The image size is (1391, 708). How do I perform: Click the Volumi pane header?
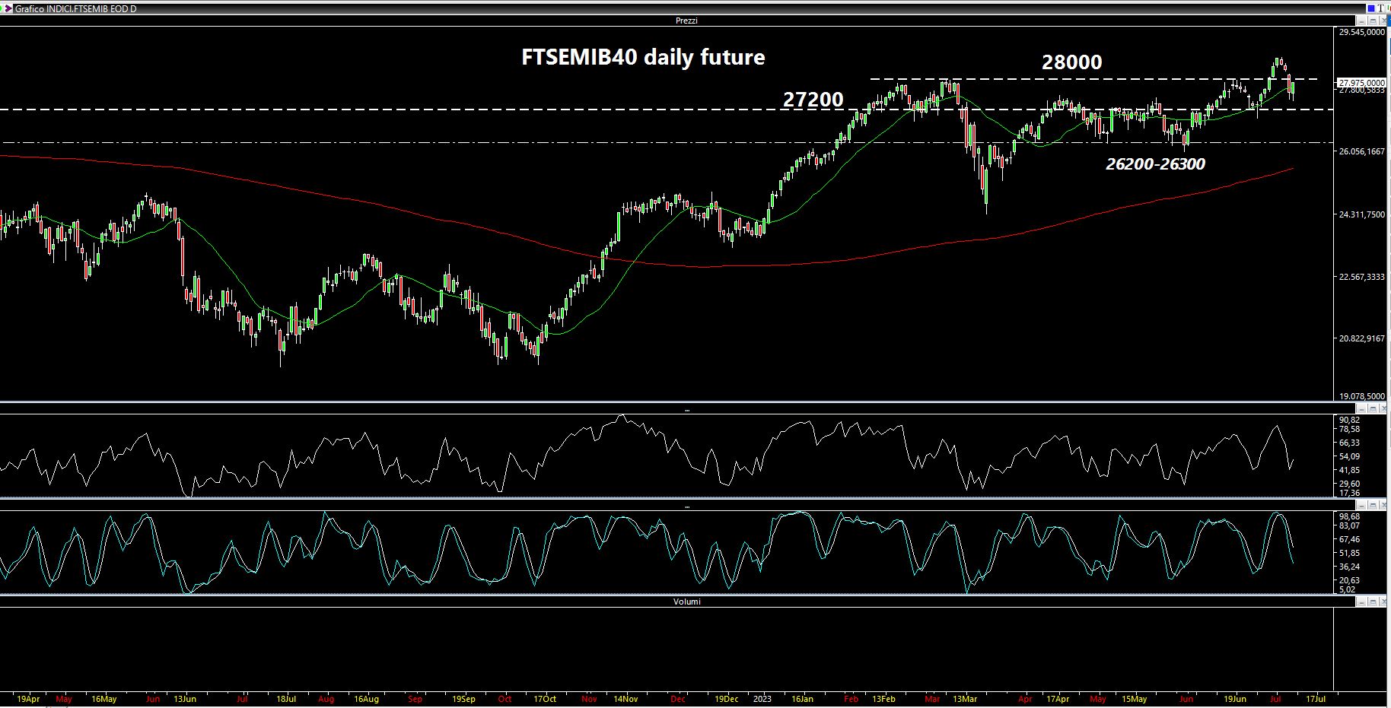tap(686, 602)
